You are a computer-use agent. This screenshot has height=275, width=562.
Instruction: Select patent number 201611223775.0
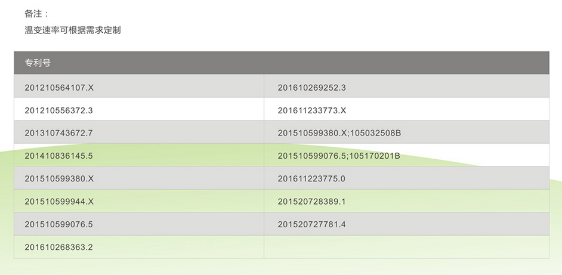click(x=311, y=178)
